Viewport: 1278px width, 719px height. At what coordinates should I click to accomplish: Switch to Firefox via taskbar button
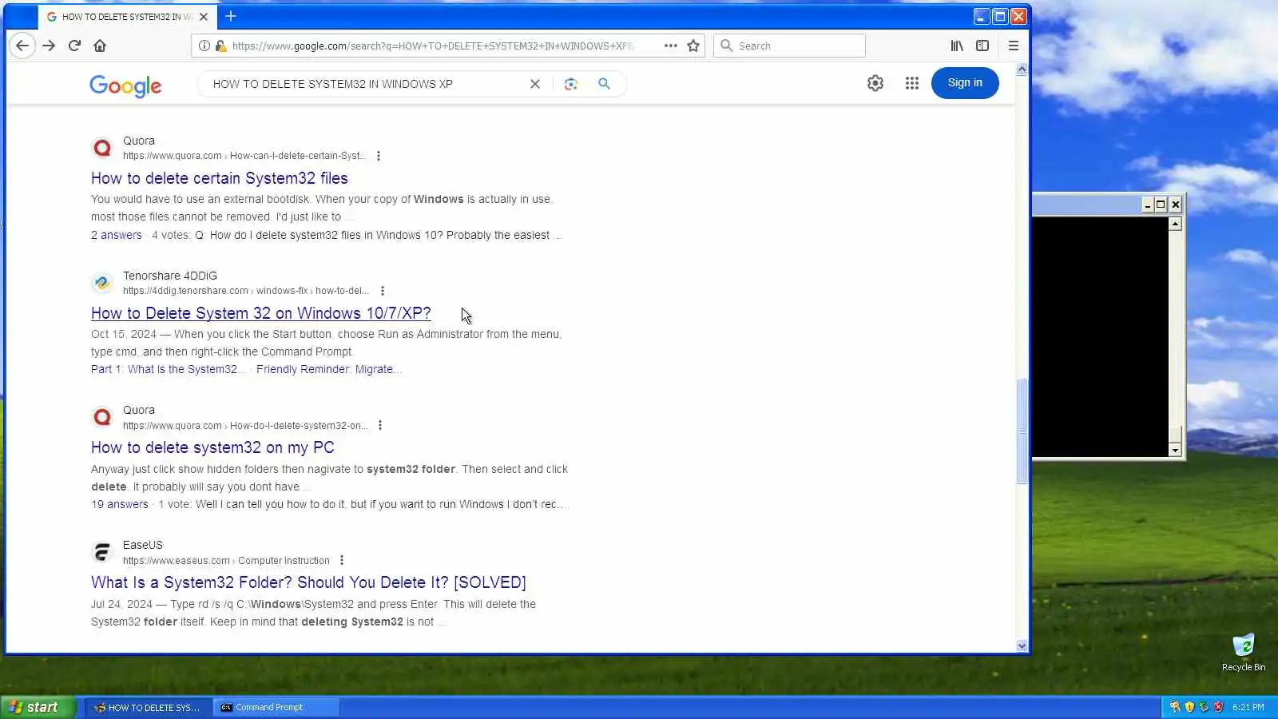pos(148,708)
